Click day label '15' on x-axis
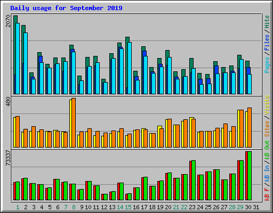273x213 pixels. 128,207
